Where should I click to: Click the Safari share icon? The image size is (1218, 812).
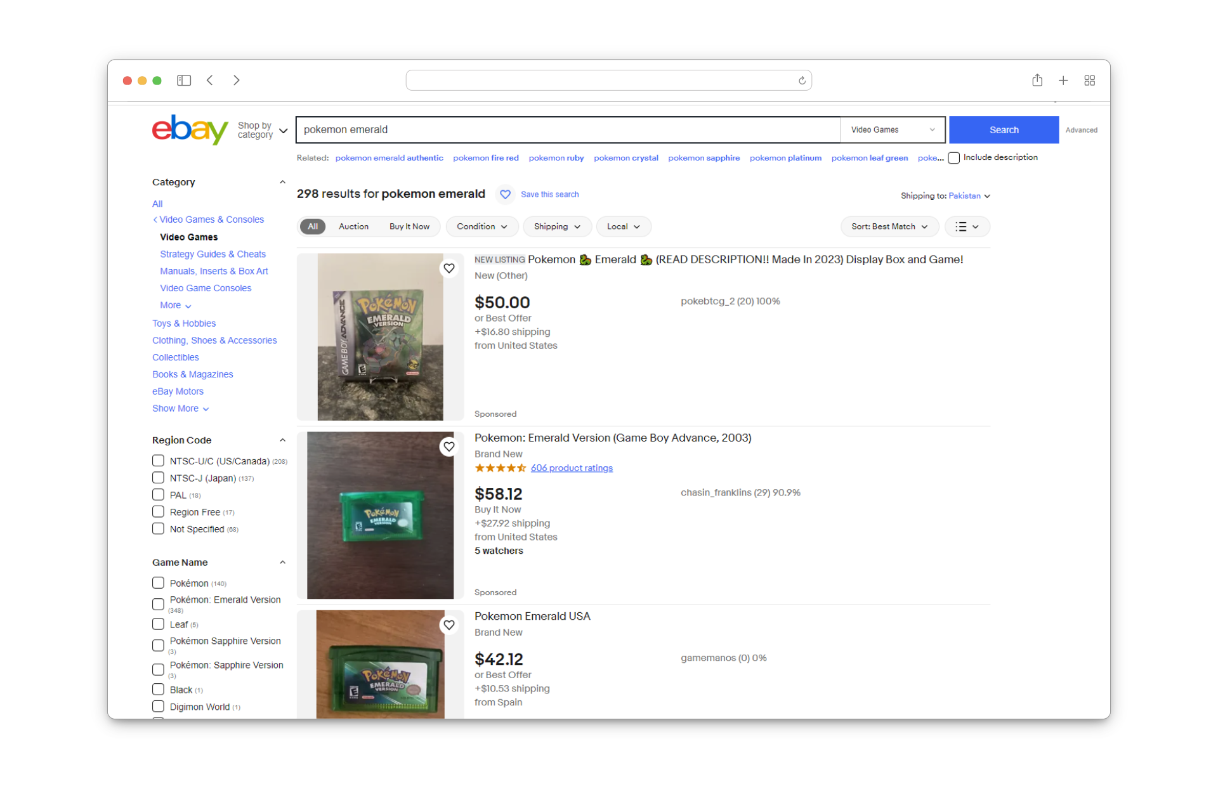[x=1037, y=81]
